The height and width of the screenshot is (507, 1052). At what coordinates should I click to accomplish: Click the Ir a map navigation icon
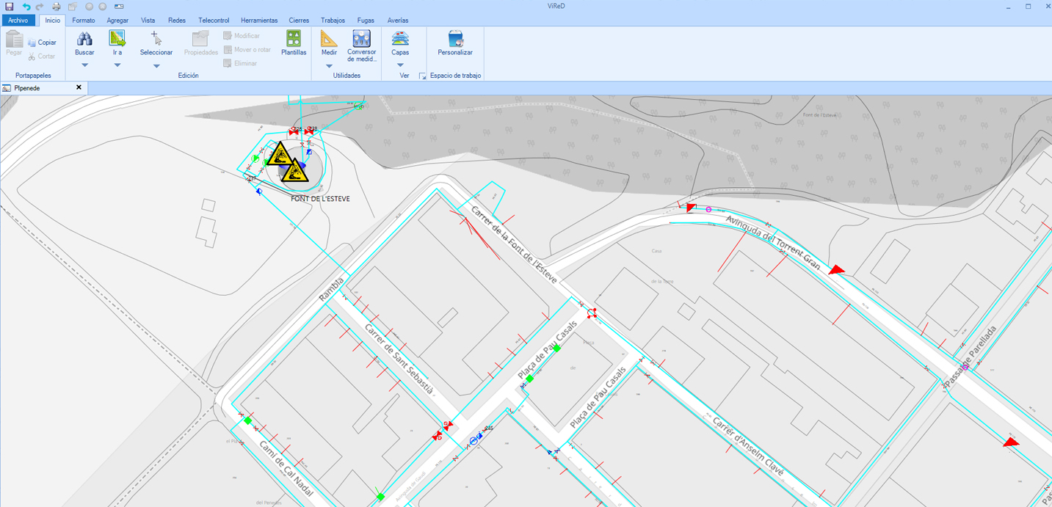click(x=117, y=39)
